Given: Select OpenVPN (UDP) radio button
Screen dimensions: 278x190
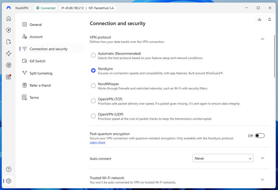Looking at the screenshot, I should tap(93, 116).
